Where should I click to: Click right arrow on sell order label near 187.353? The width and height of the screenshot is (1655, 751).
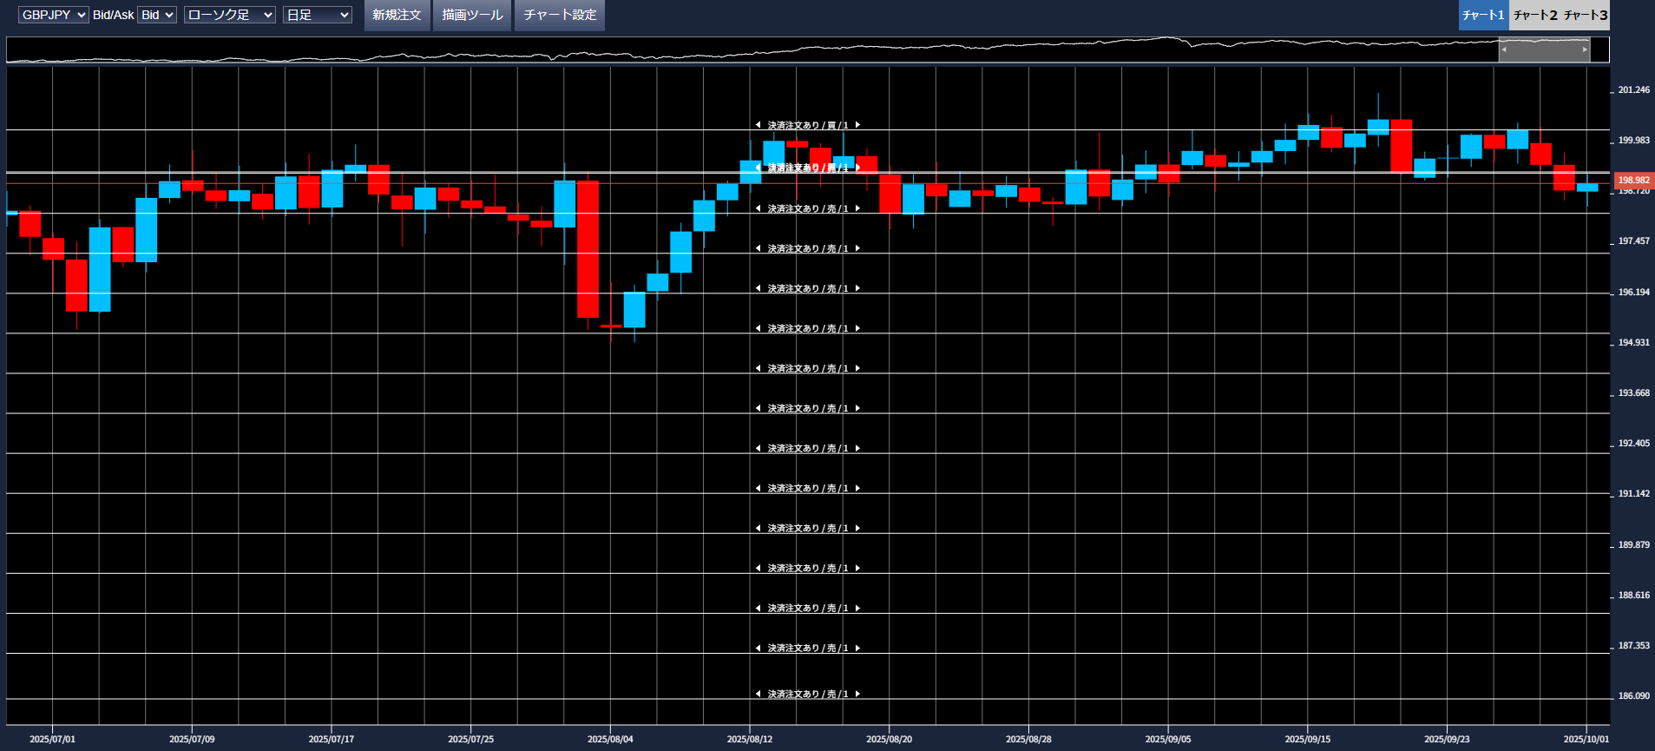(x=857, y=648)
